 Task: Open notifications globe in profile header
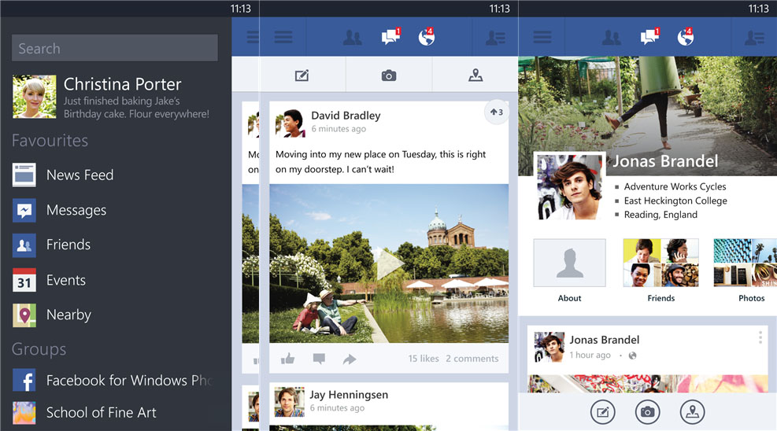pyautogui.click(x=686, y=37)
